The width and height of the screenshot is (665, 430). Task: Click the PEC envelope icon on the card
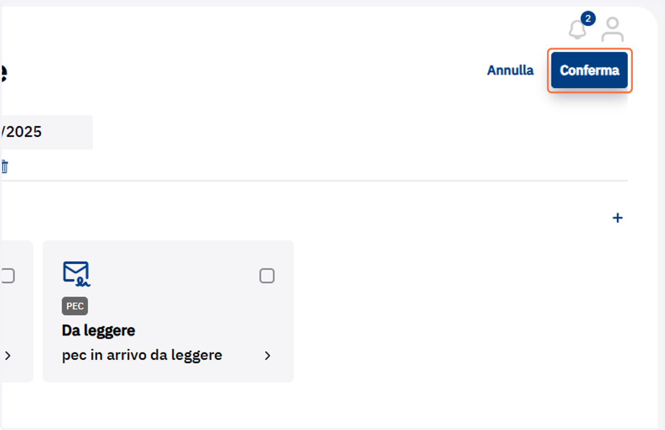(x=76, y=274)
